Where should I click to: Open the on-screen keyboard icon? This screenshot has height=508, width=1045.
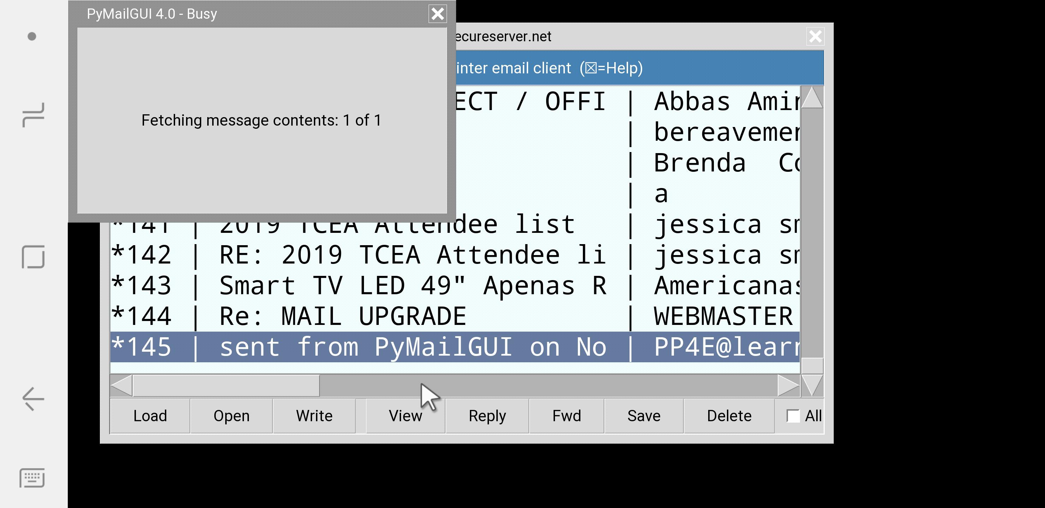[x=32, y=478]
